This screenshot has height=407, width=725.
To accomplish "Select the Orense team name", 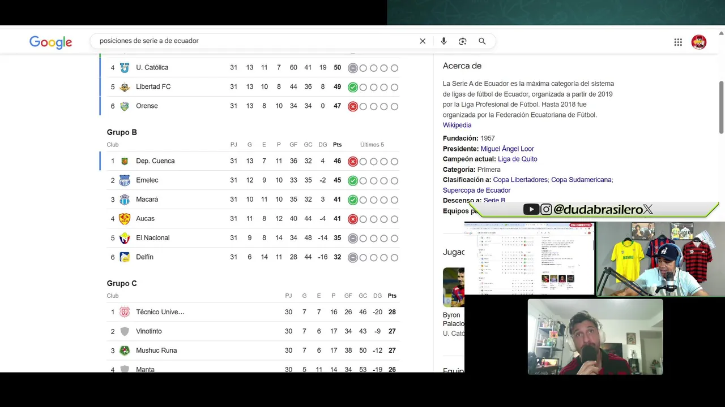I will [147, 106].
